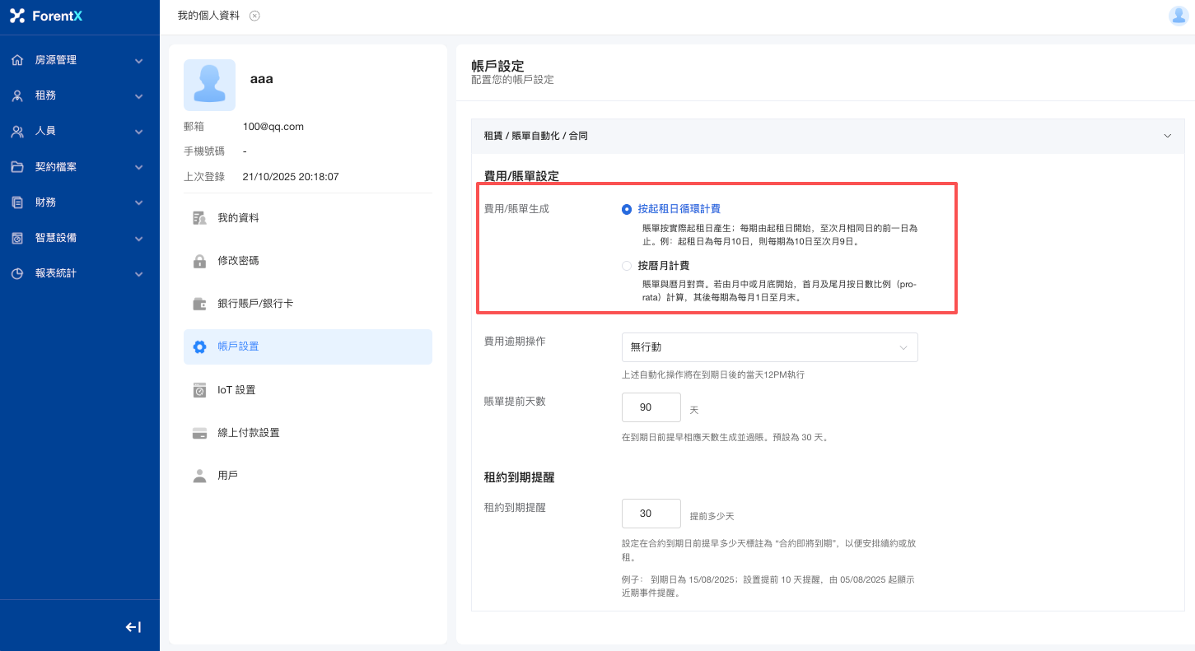Select 按起租日循環計費 radio option
This screenshot has width=1195, height=651.
(x=627, y=209)
